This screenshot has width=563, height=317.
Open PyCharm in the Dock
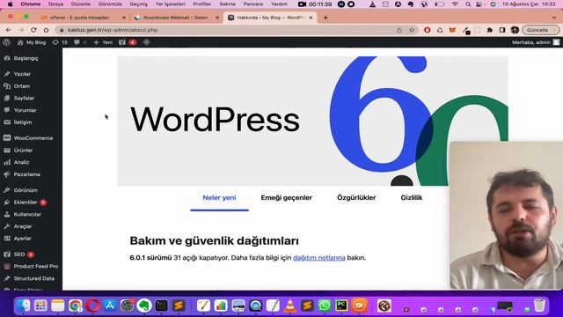(341, 306)
